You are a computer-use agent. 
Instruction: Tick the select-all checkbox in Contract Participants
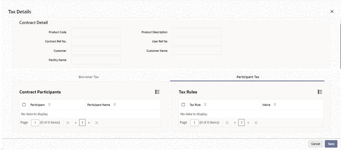[x=24, y=105]
